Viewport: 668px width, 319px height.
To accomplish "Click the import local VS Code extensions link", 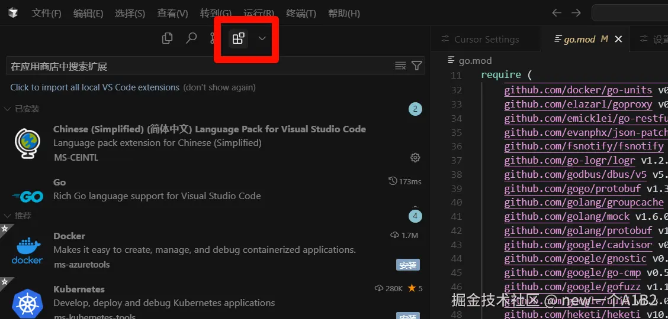I will click(x=95, y=87).
